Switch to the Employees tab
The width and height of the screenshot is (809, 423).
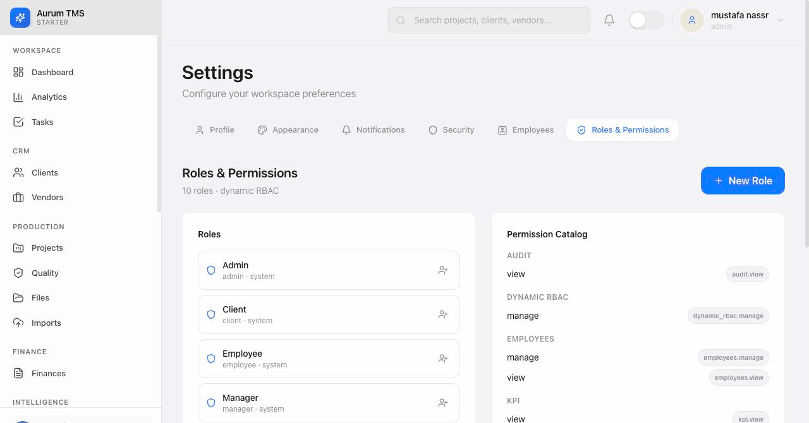click(x=525, y=130)
